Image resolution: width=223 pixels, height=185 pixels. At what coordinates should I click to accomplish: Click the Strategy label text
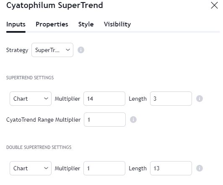coord(17,50)
